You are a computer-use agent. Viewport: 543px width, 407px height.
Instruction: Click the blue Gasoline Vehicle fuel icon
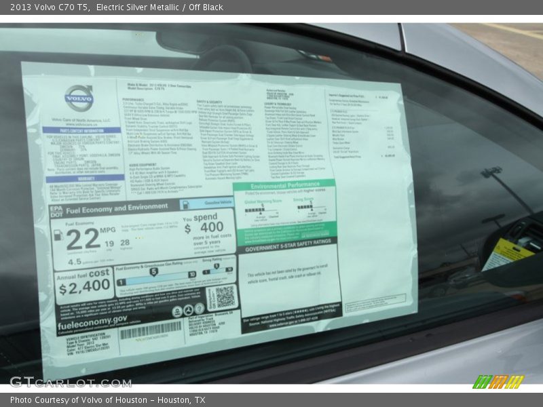[x=185, y=203]
